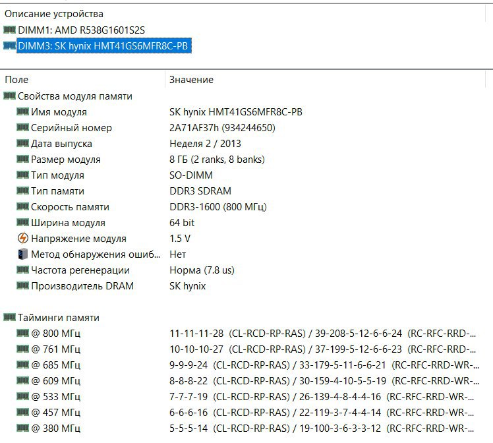This screenshot has height=443, width=493.
Task: Click the 'Поле' column header
Action: tap(16, 80)
